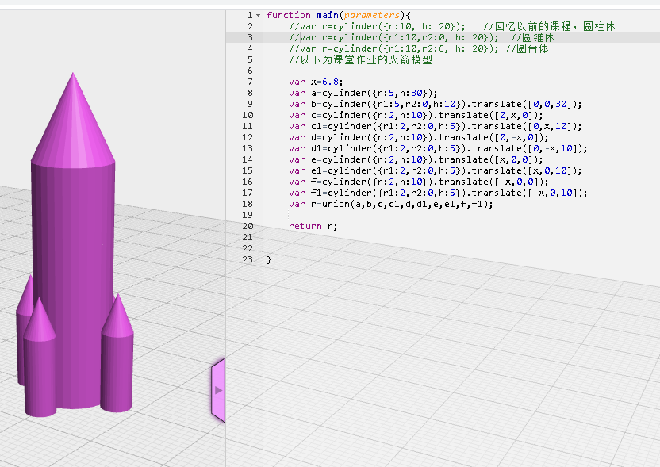The image size is (660, 467).
Task: Click the line defining variable d1
Action: pos(438,148)
